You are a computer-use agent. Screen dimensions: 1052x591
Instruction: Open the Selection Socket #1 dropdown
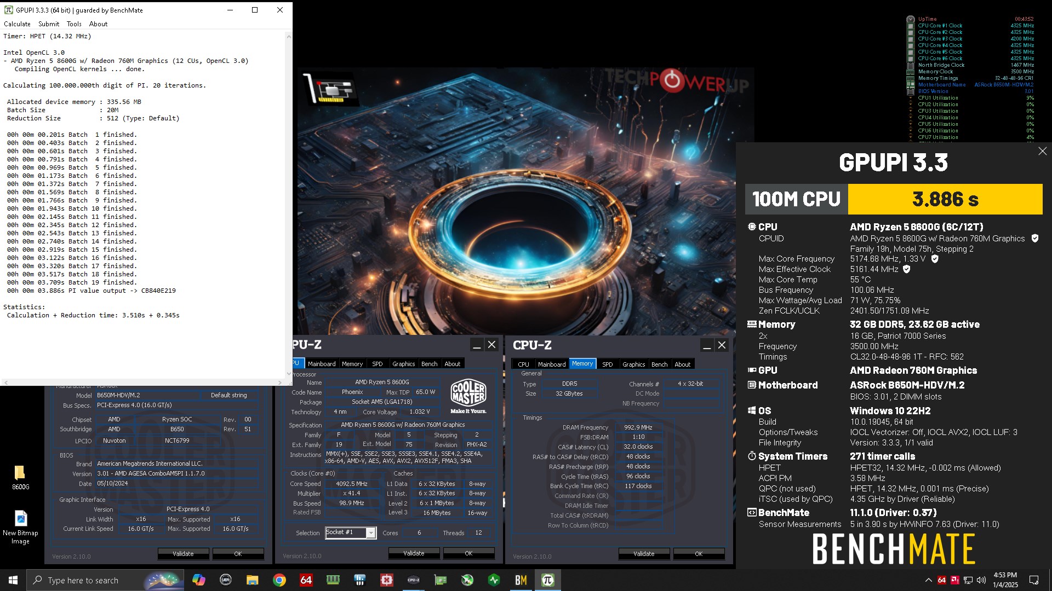pyautogui.click(x=351, y=532)
